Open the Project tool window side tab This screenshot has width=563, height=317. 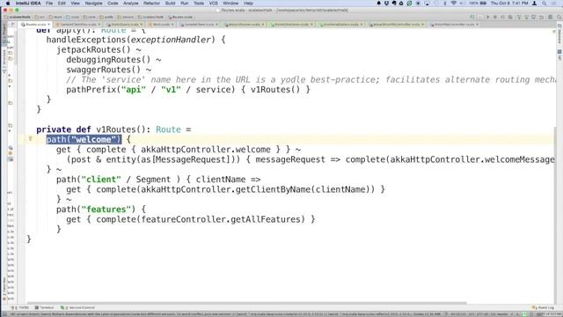tap(4, 35)
